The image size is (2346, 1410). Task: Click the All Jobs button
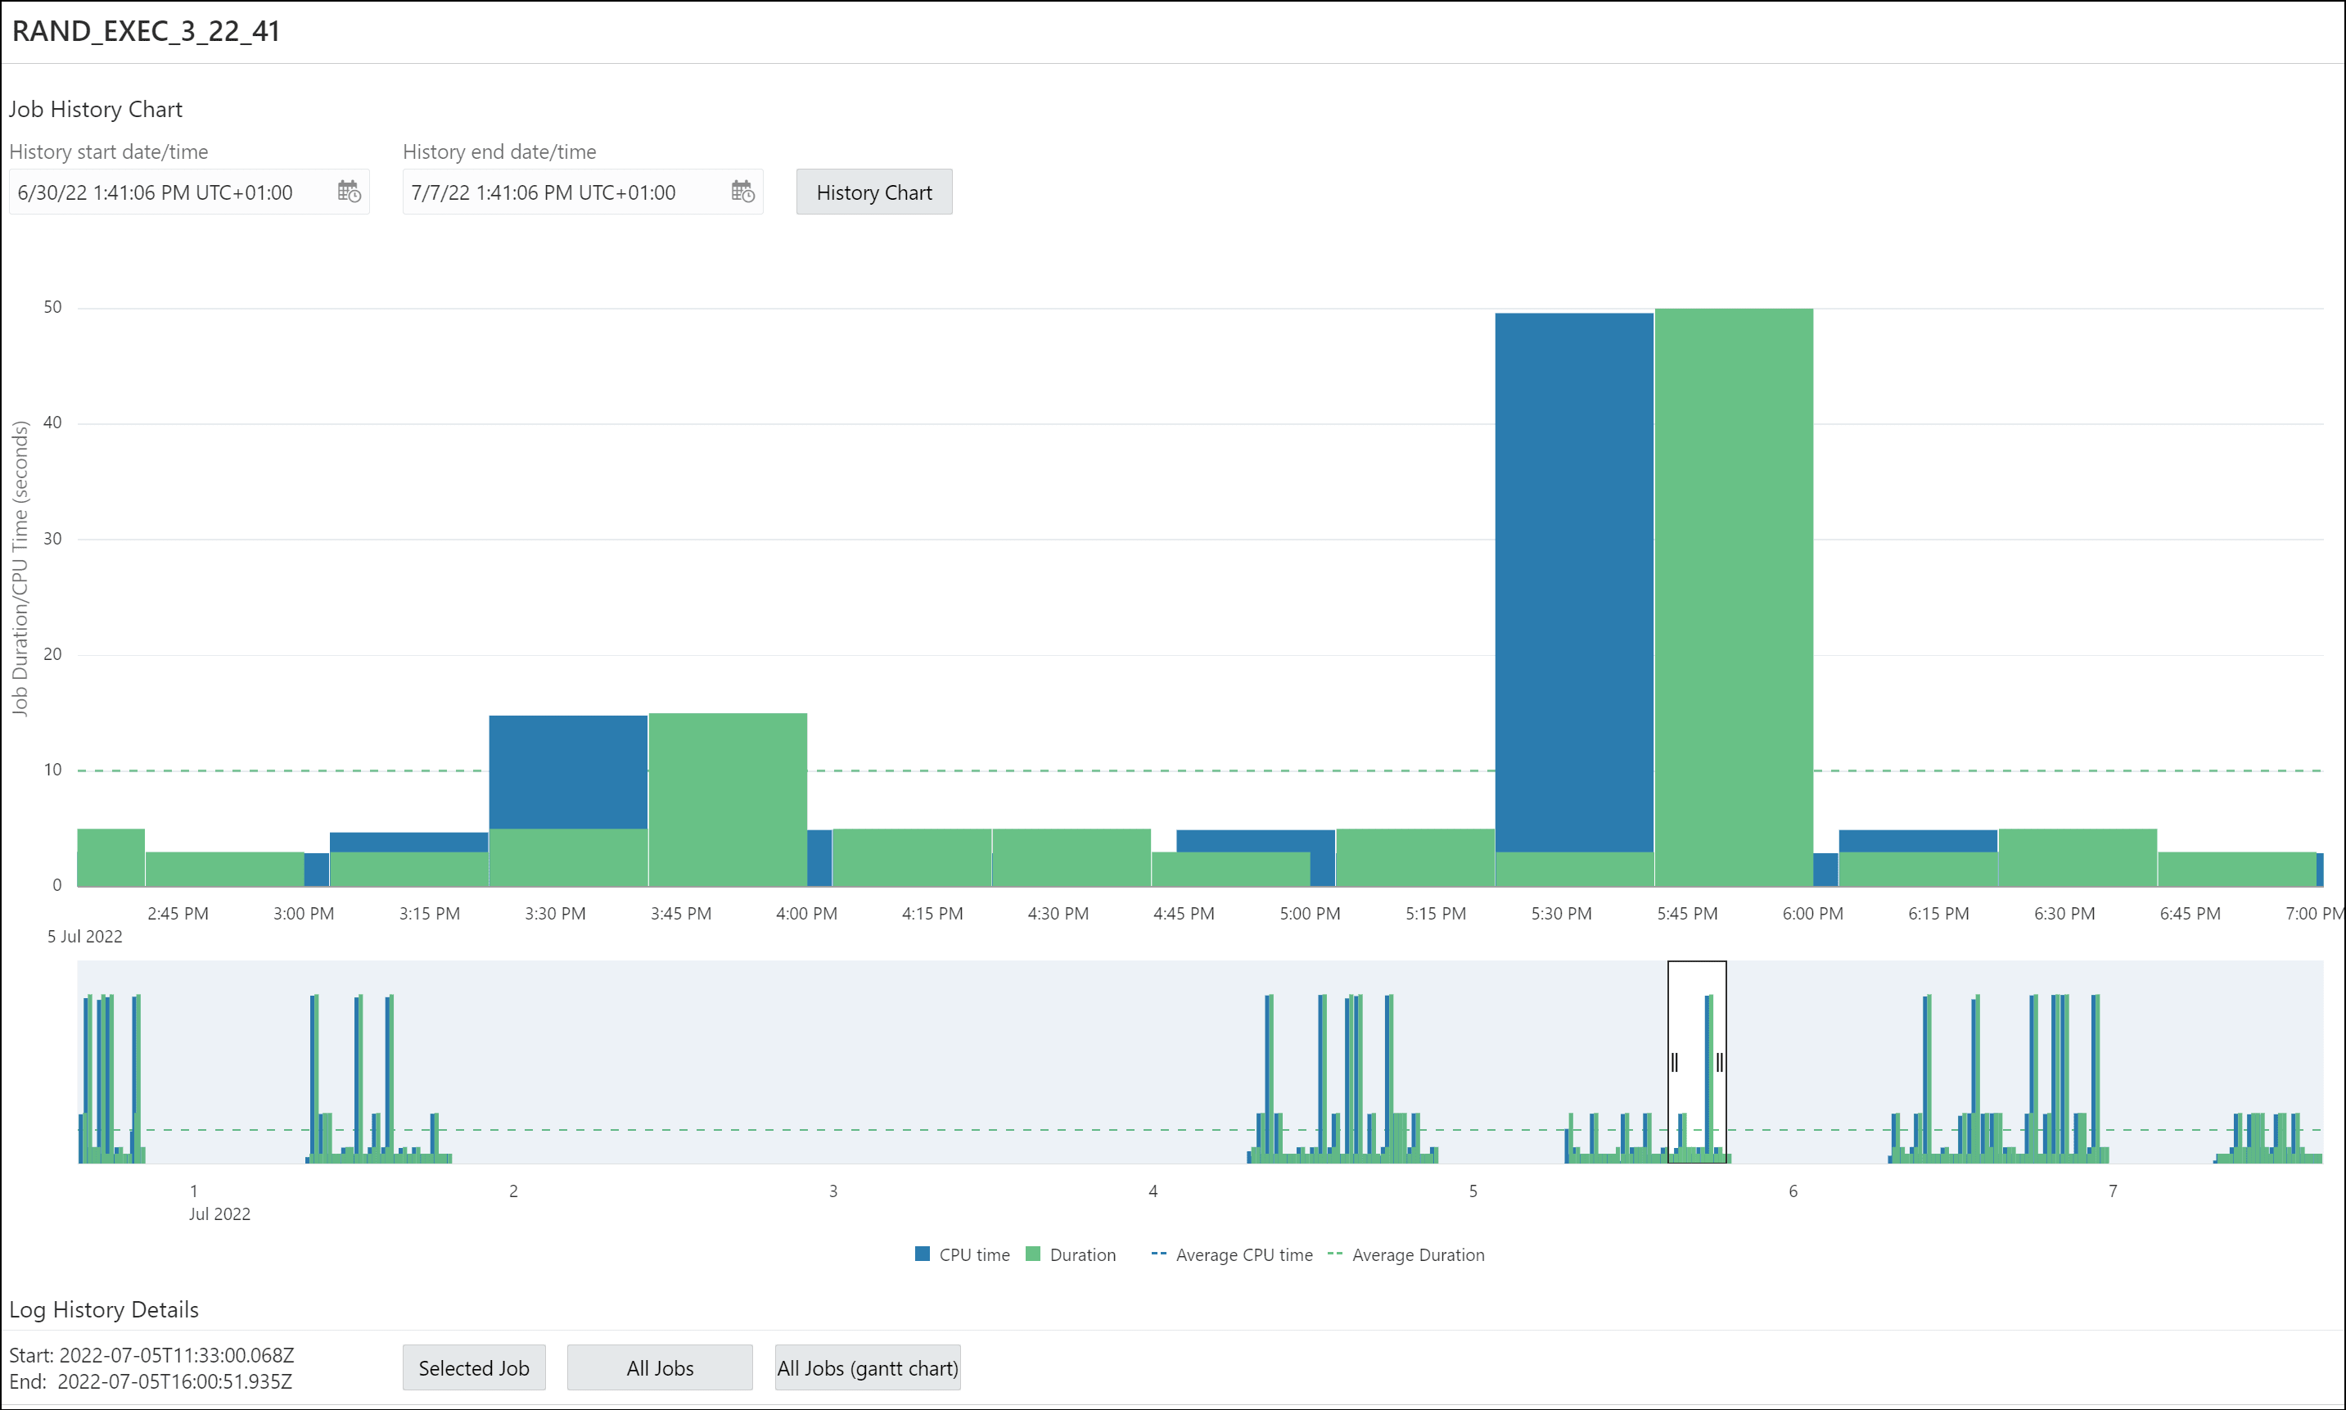coord(659,1367)
